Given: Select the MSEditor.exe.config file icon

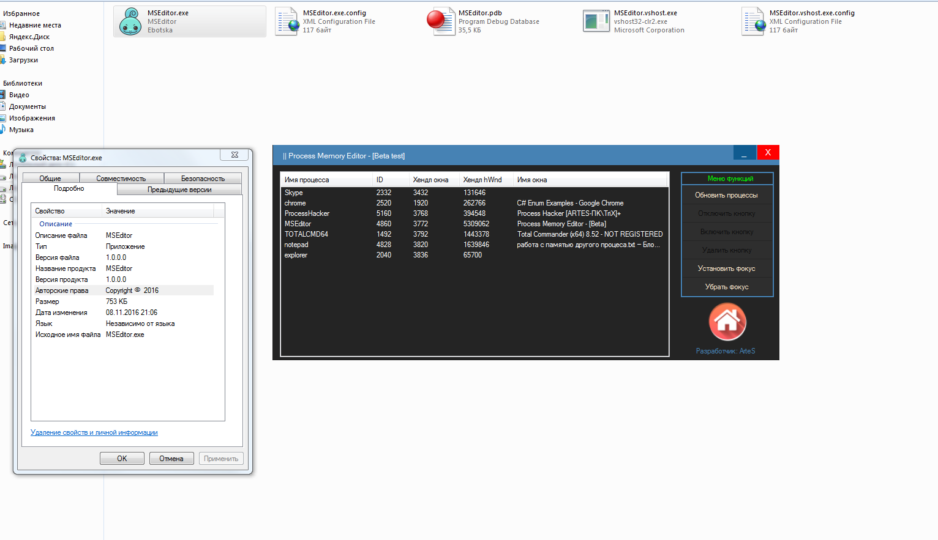Looking at the screenshot, I should click(x=287, y=21).
